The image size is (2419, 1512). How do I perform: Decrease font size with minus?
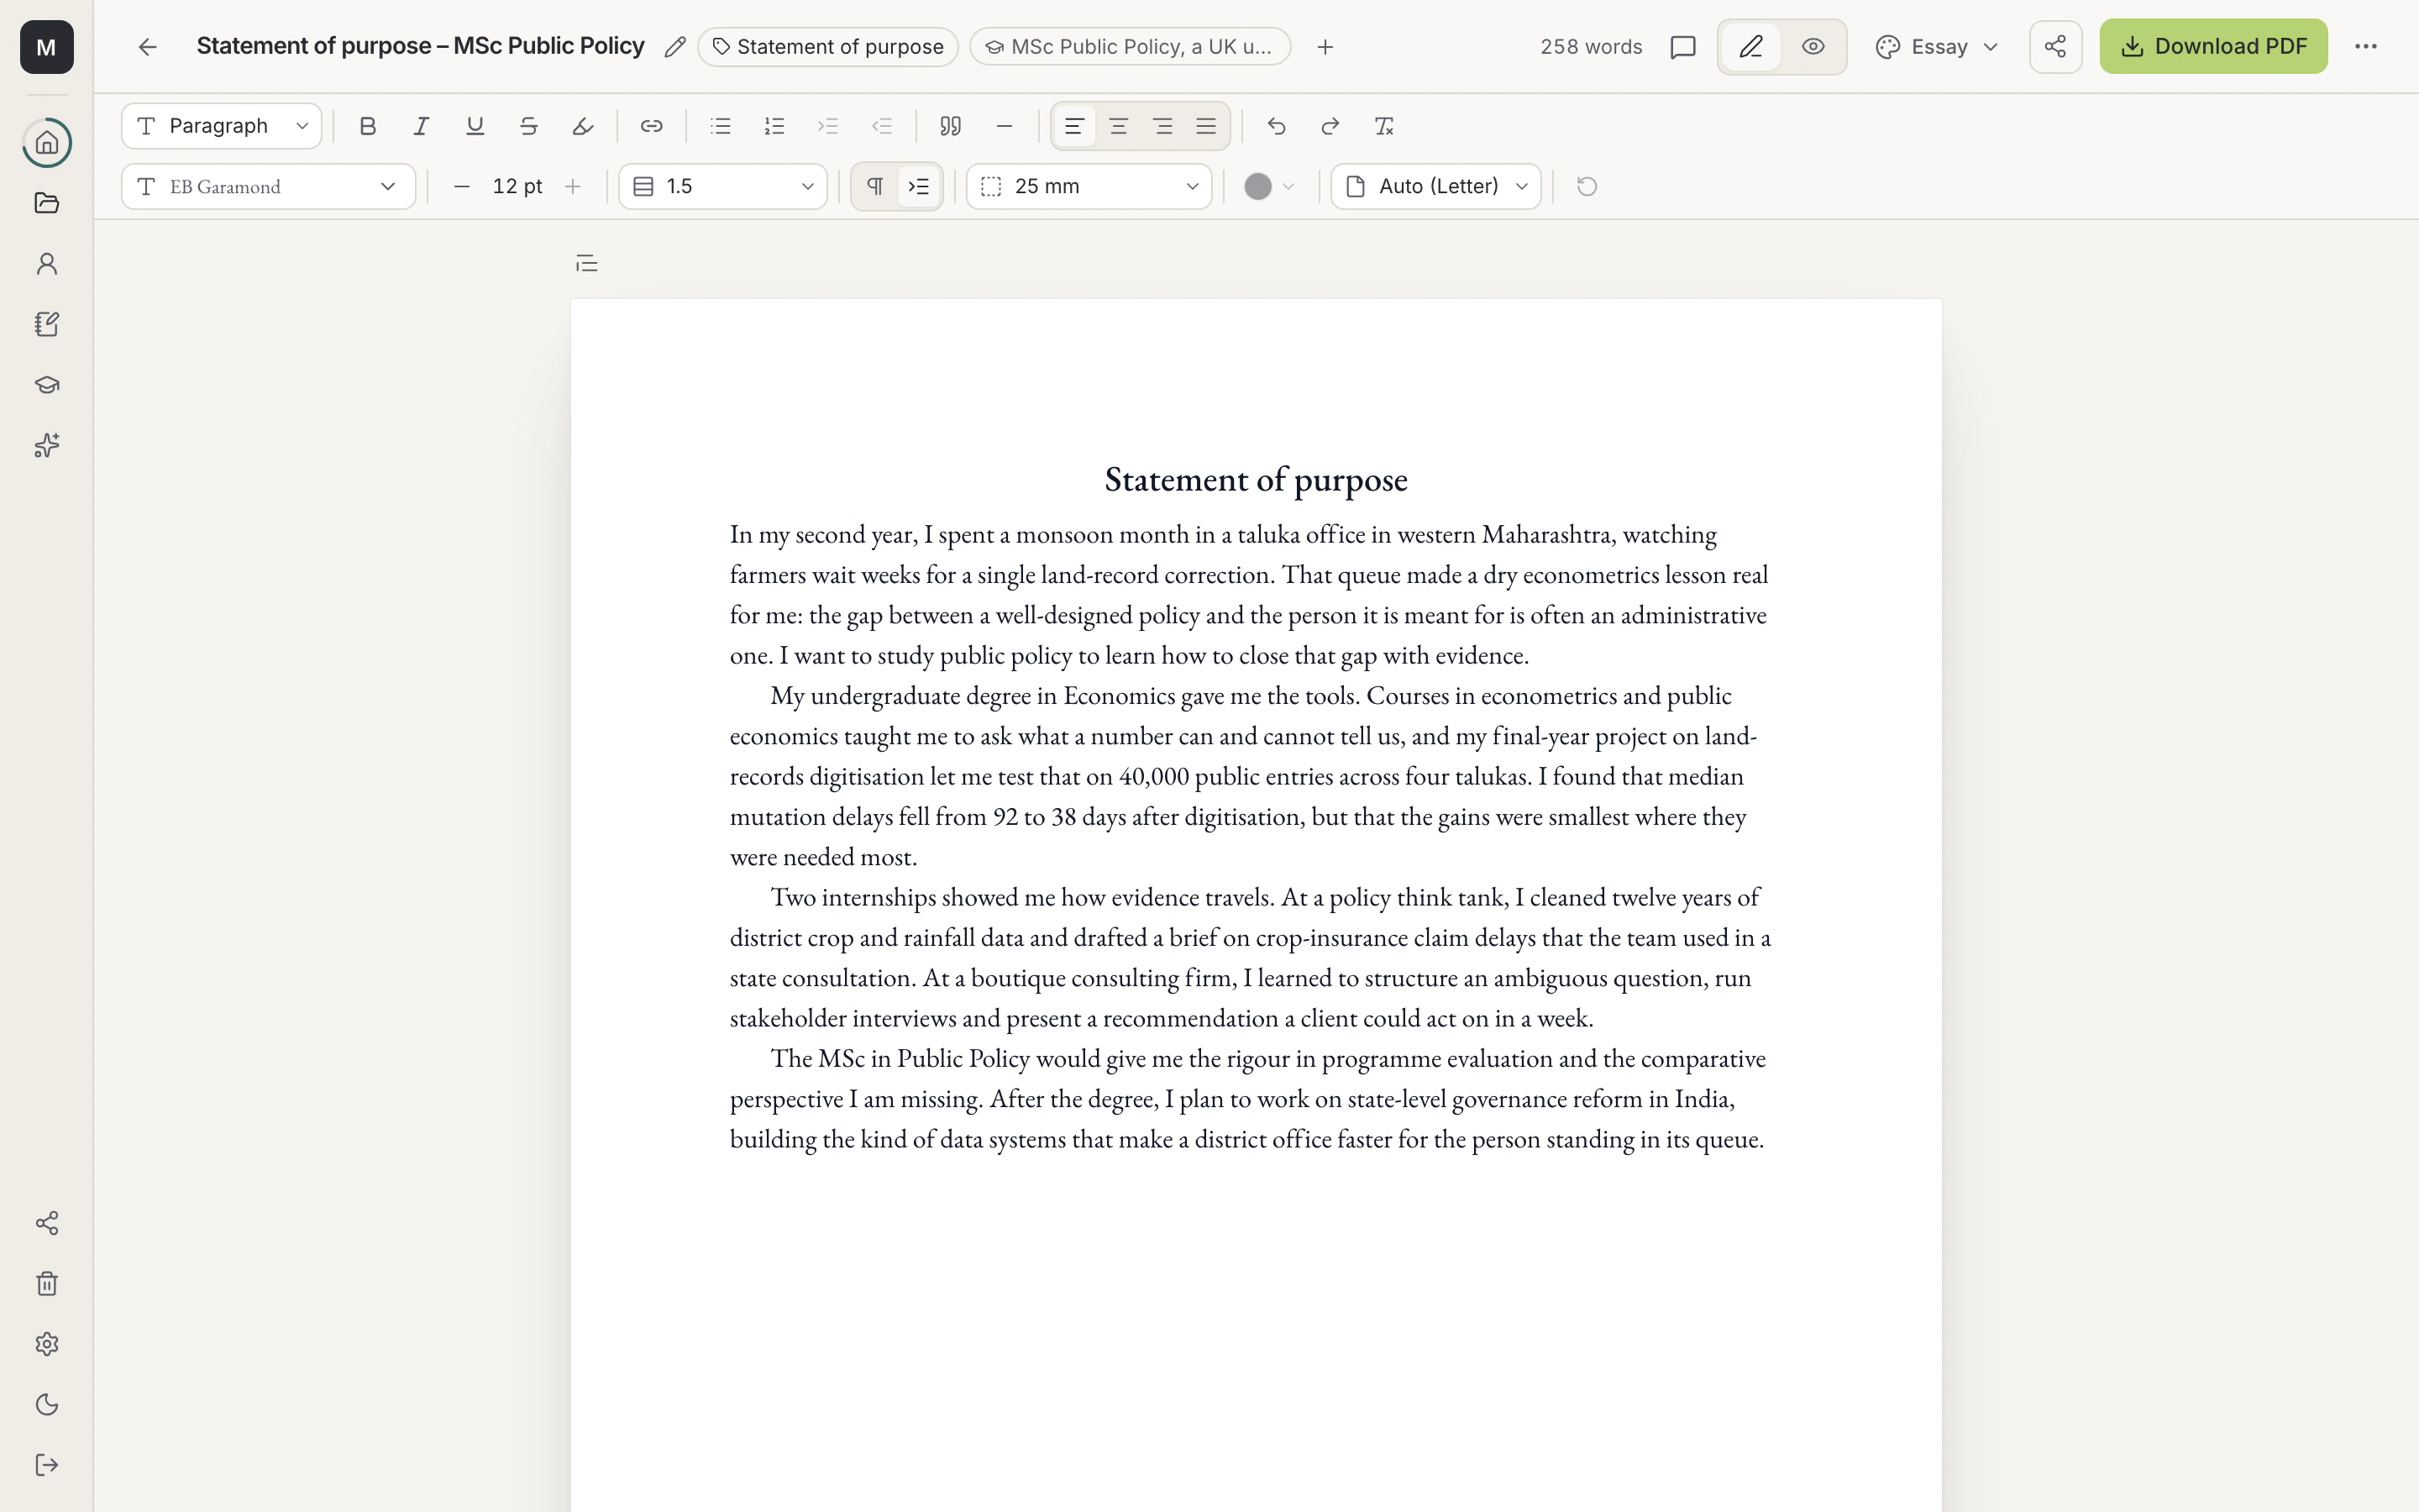(x=462, y=186)
